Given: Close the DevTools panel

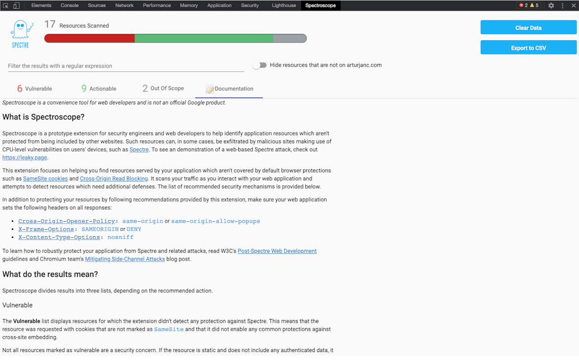Looking at the screenshot, I should tap(573, 5).
